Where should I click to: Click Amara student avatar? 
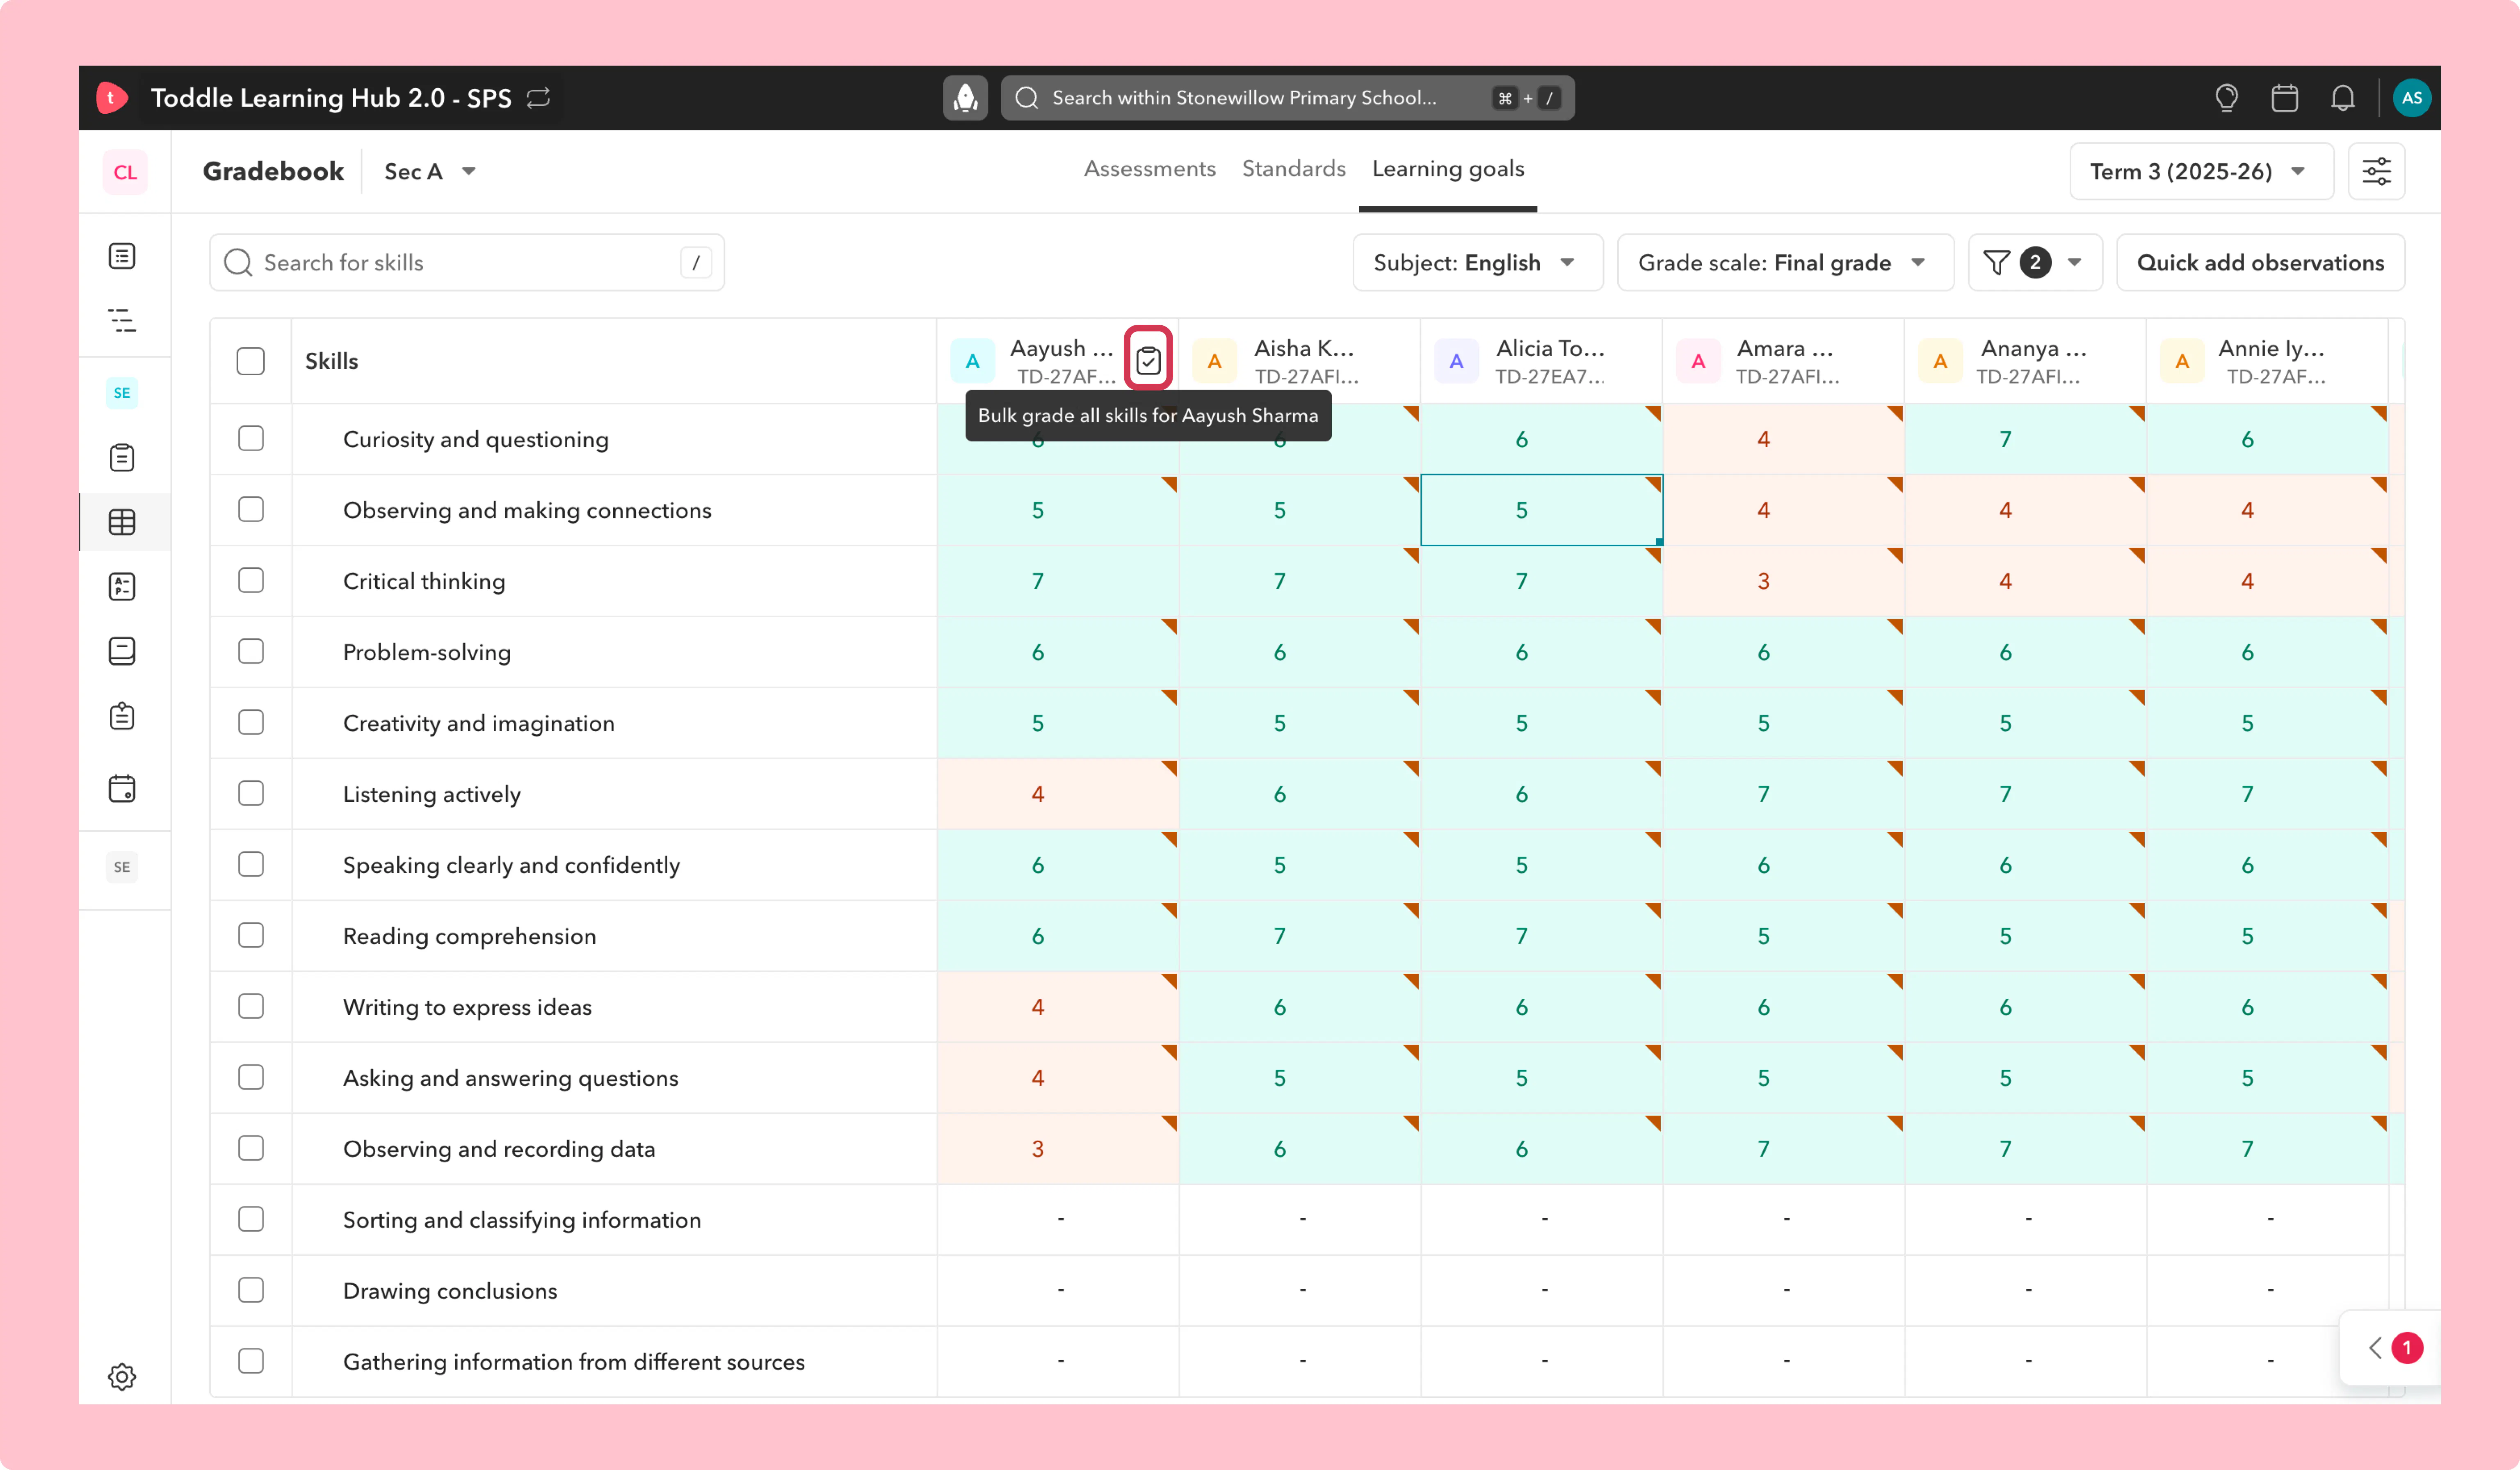coord(1699,361)
